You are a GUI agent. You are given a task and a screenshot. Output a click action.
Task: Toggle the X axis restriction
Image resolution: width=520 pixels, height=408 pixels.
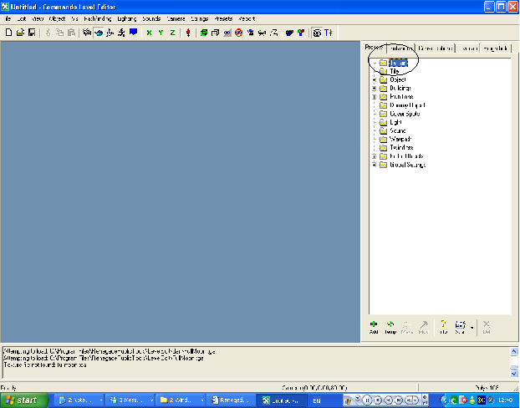coord(149,33)
